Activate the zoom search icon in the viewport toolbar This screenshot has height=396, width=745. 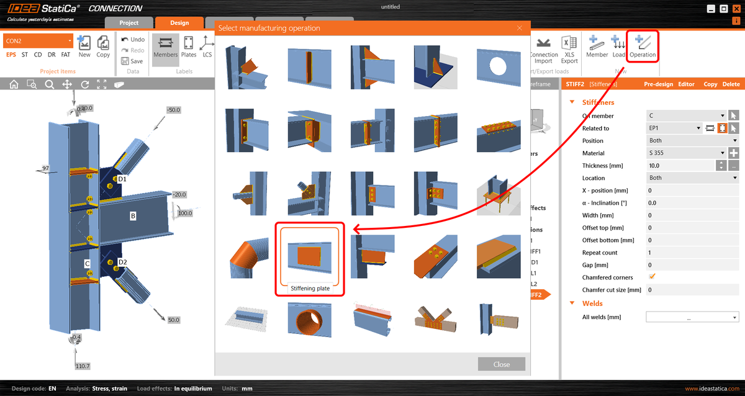tap(49, 84)
